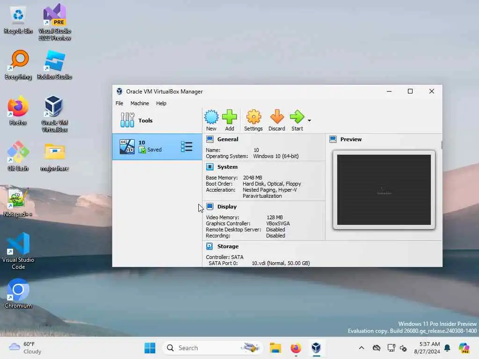Click the 'VBoxSVGA' graphics controller value
The width and height of the screenshot is (479, 359).
278,223
